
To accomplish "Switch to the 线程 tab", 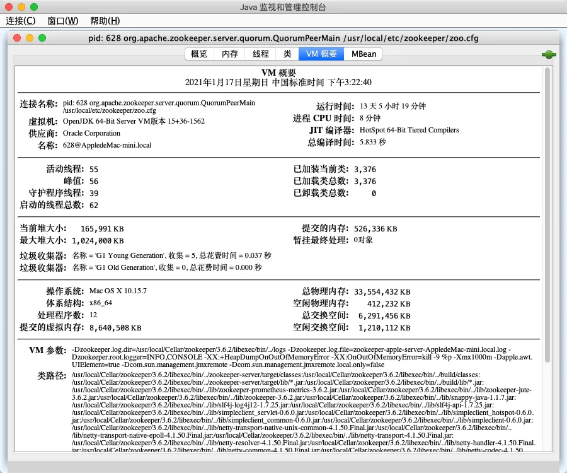I will (x=260, y=54).
